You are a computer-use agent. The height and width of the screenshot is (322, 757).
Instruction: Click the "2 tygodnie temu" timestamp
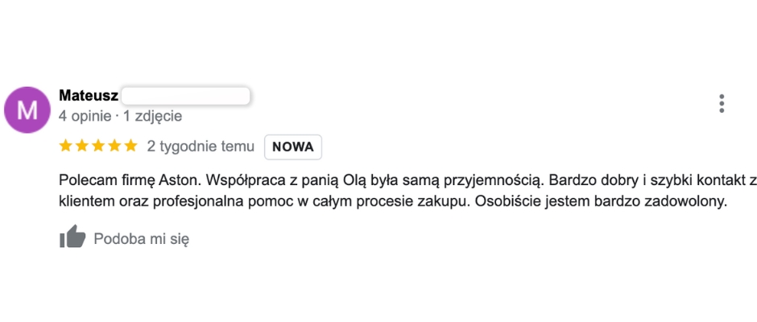click(201, 147)
